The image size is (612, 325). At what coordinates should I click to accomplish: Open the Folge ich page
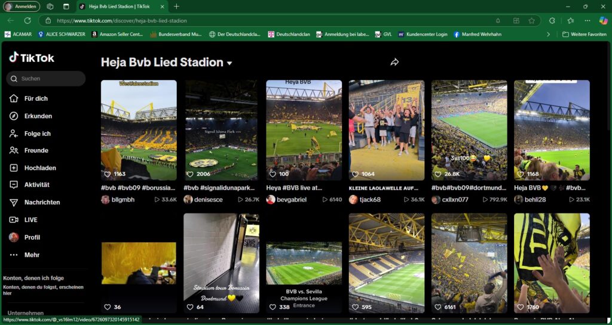click(38, 134)
